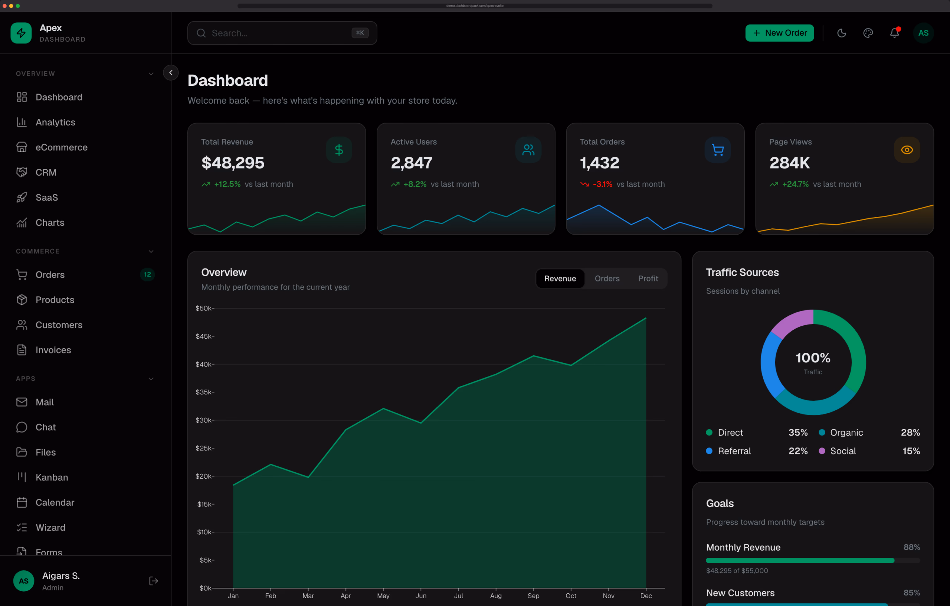Switch to the Profit chart tab

(x=648, y=278)
